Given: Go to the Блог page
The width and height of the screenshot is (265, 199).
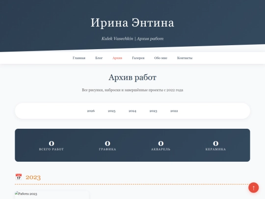Looking at the screenshot, I should [99, 58].
